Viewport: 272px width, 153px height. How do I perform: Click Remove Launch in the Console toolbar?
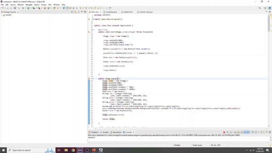pyautogui.click(x=227, y=132)
